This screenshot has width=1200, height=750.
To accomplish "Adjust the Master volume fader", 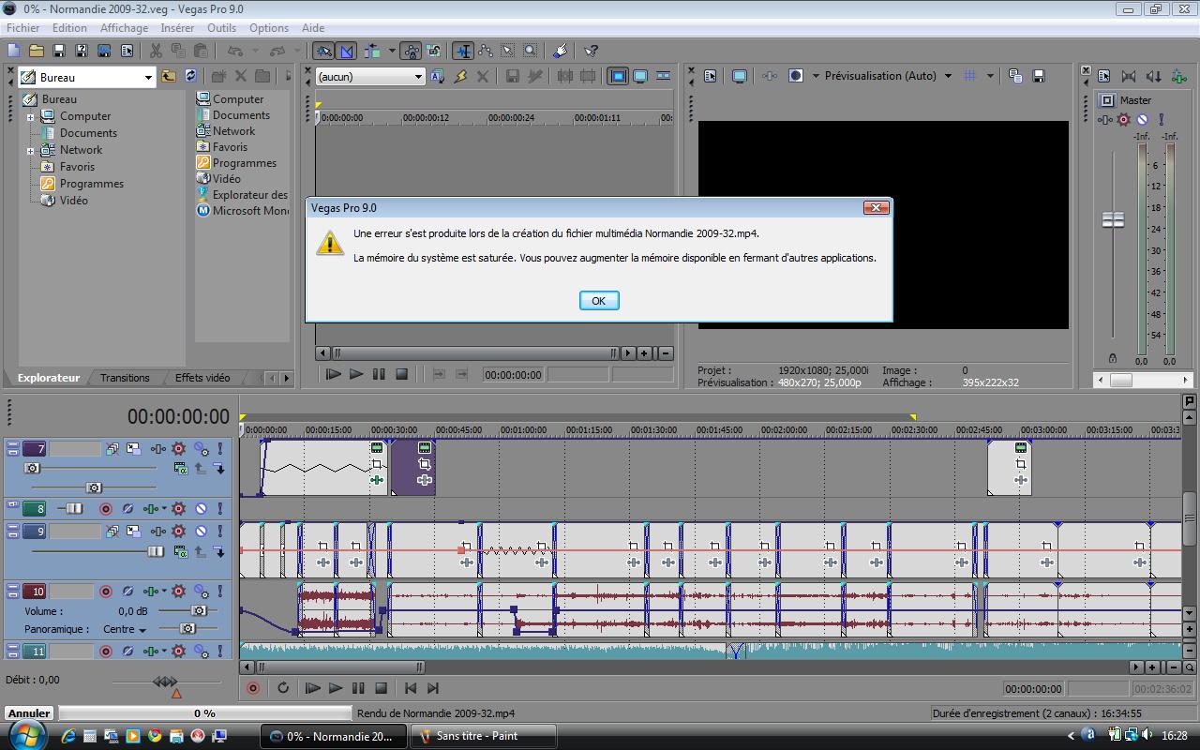I will pos(1113,220).
